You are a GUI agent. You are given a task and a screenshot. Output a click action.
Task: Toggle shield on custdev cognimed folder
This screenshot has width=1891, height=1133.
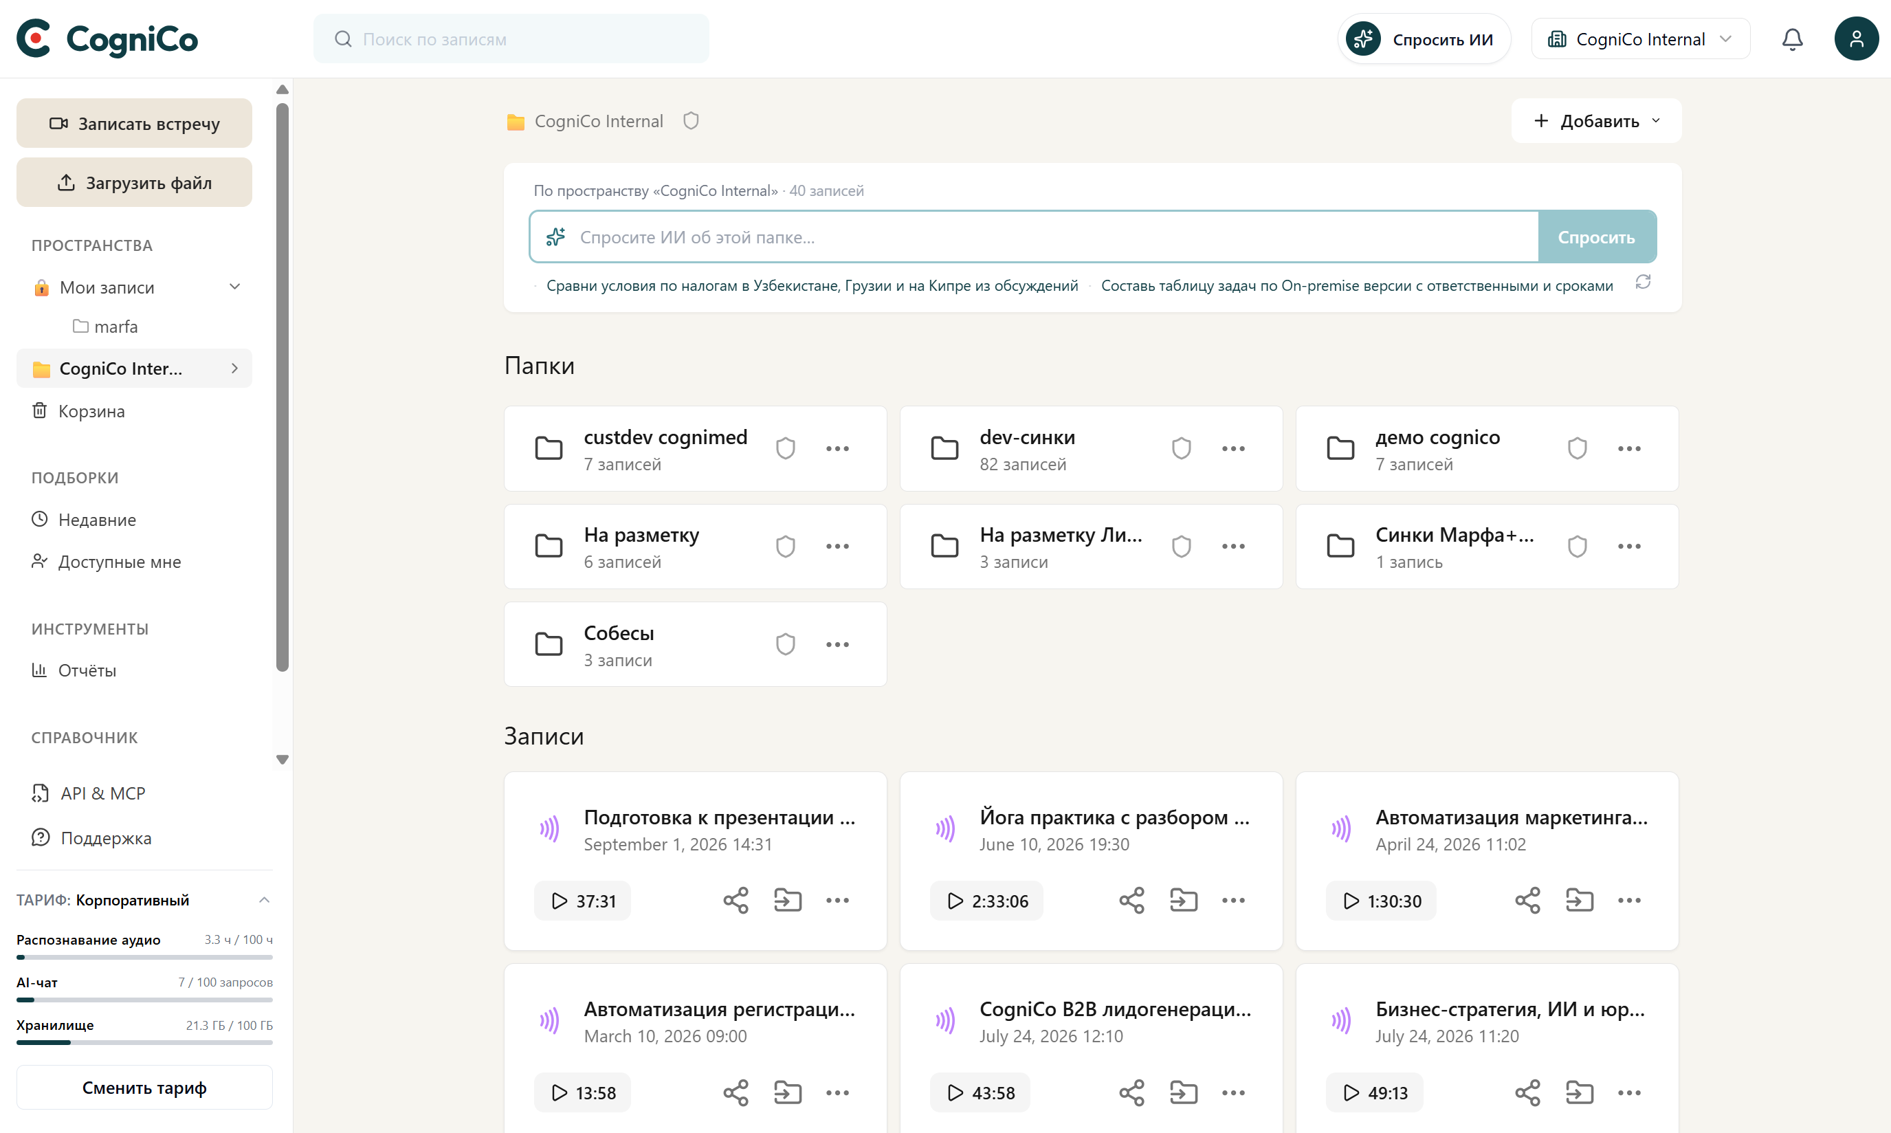[785, 448]
